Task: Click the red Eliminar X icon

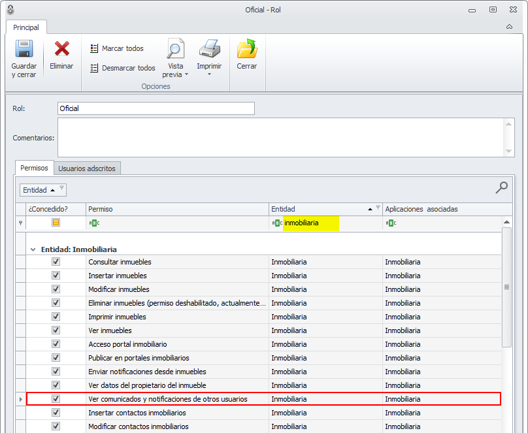Action: [x=62, y=50]
